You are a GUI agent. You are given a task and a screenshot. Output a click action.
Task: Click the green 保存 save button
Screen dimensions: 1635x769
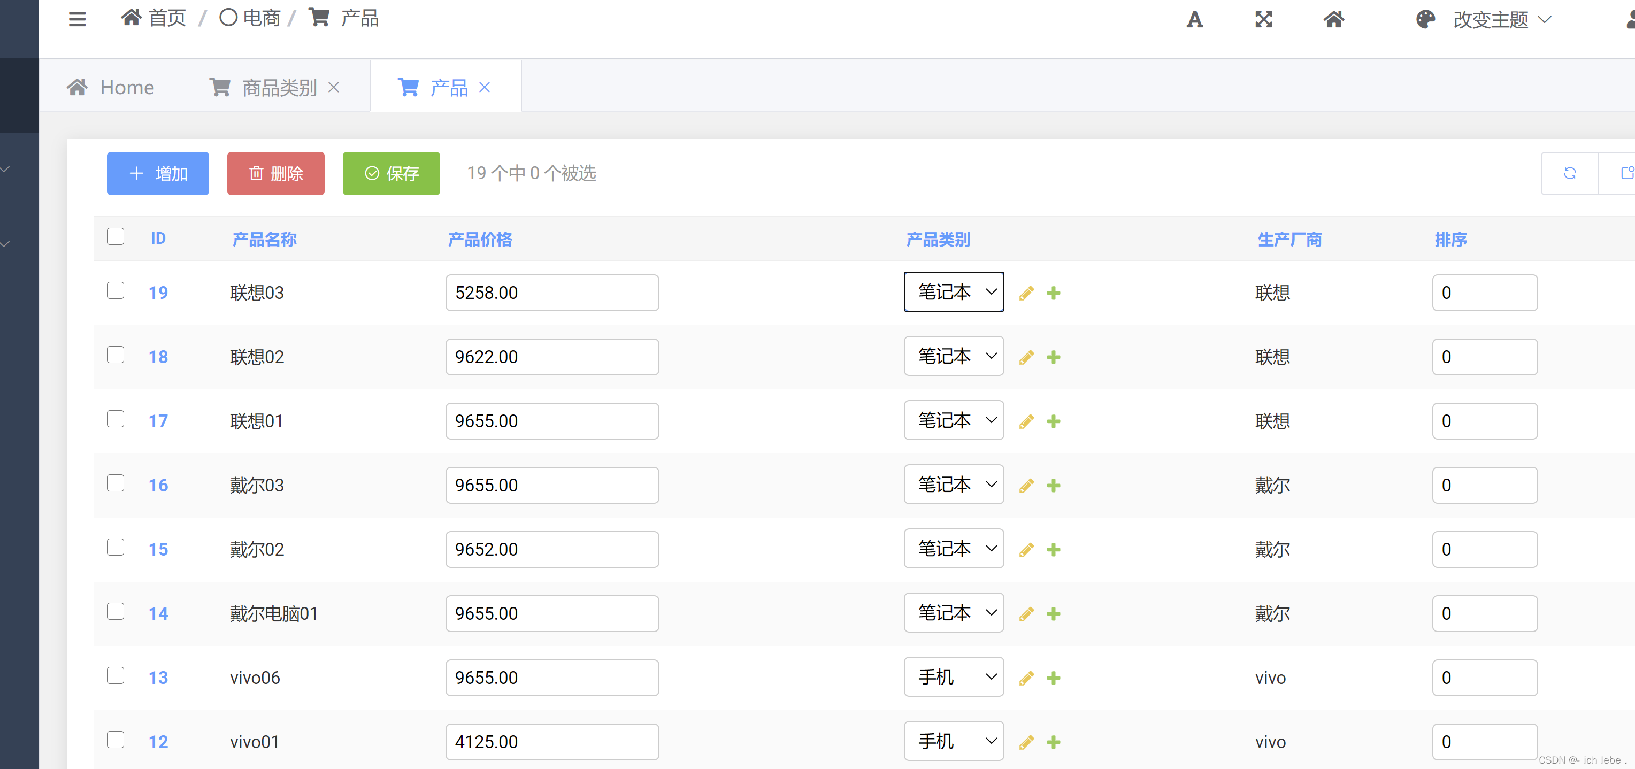(391, 173)
